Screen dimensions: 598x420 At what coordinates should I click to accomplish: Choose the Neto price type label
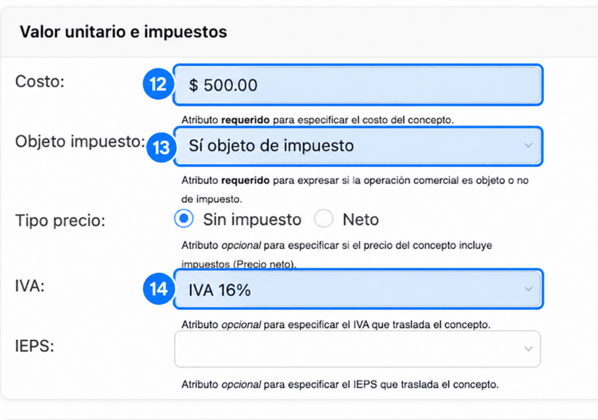pyautogui.click(x=361, y=220)
